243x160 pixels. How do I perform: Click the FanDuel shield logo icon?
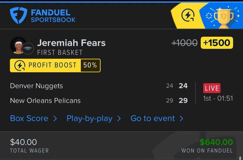pos(18,15)
